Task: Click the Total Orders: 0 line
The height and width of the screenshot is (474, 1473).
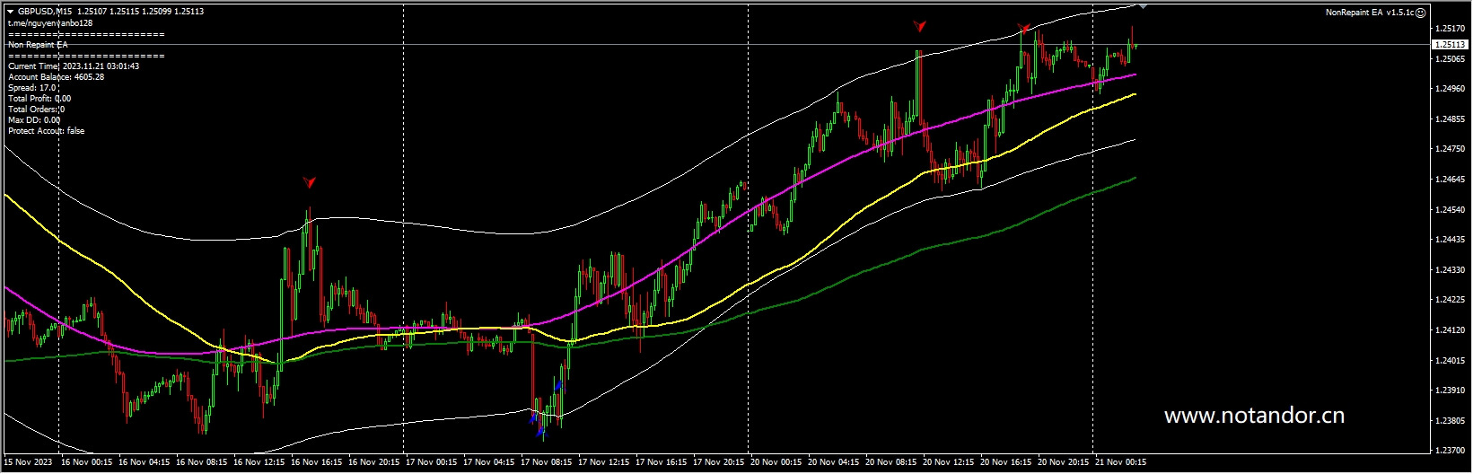Action: tap(36, 110)
